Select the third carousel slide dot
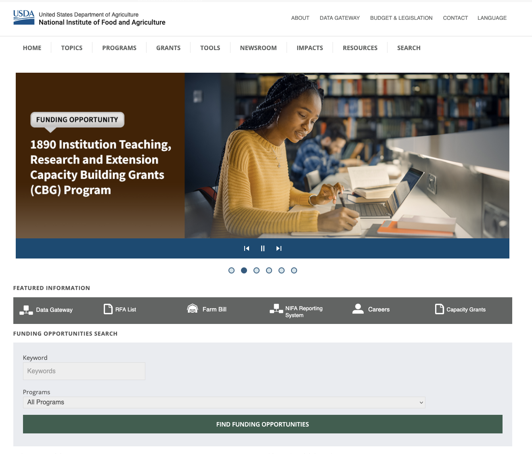This screenshot has height=454, width=532. point(256,271)
